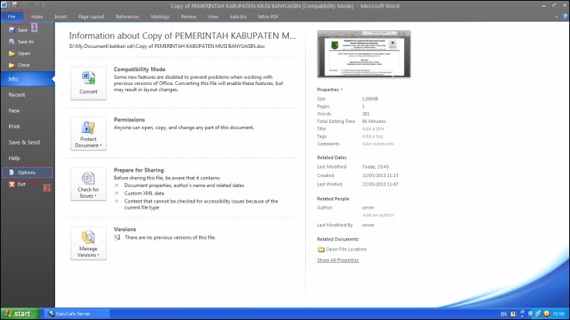Click the document file path text
The image size is (570, 320).
(x=167, y=46)
